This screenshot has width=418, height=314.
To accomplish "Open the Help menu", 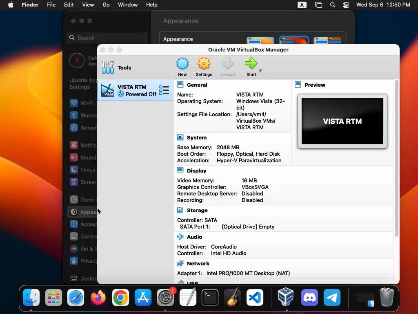I will [x=152, y=5].
